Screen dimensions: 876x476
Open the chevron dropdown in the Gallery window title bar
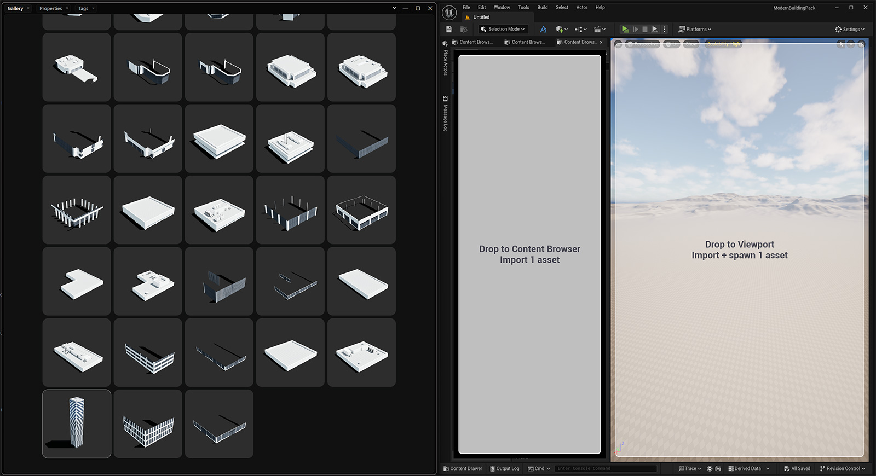[x=394, y=8]
